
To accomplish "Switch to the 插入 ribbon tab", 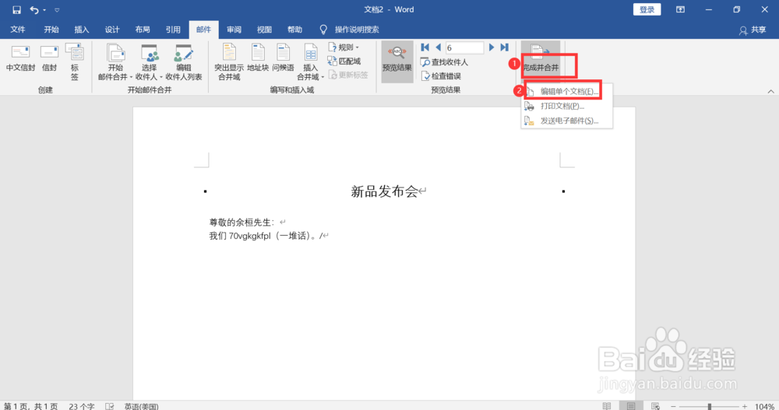I will [x=82, y=30].
